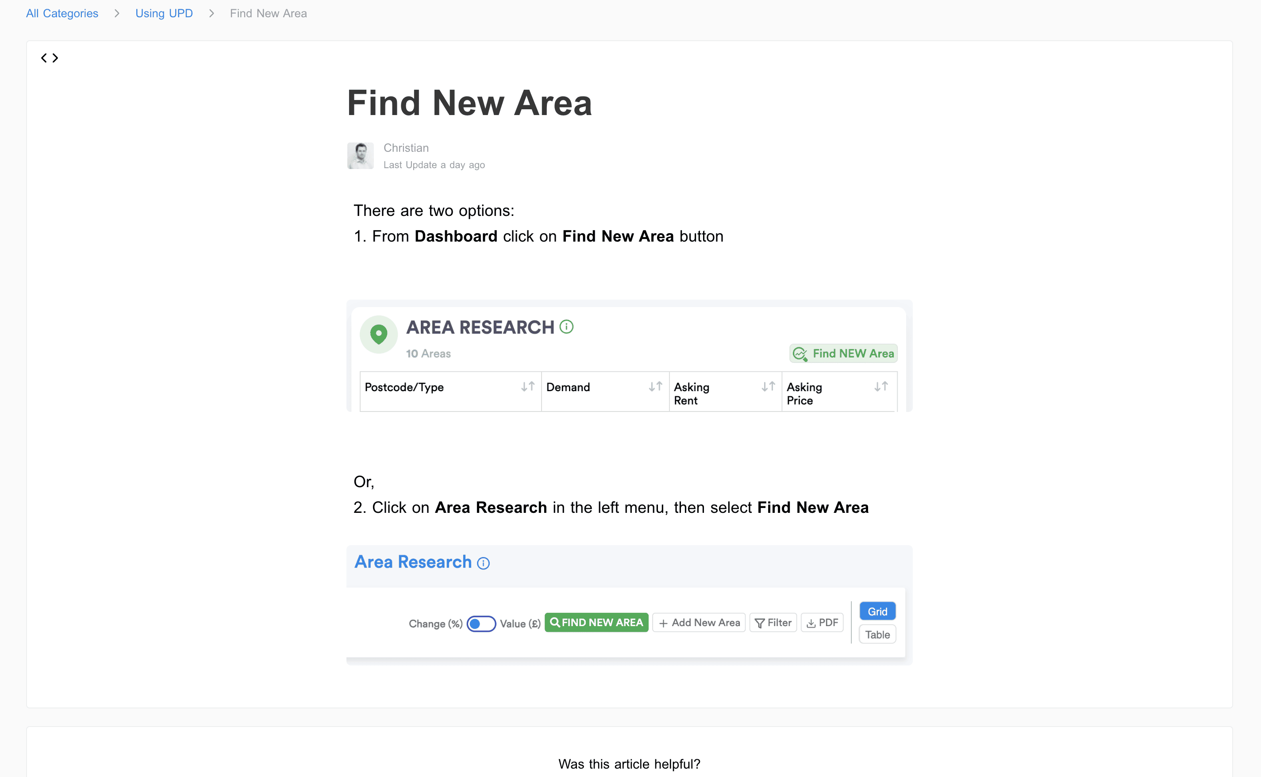
Task: Click the Find NEW Area dashboard button
Action: tap(843, 354)
